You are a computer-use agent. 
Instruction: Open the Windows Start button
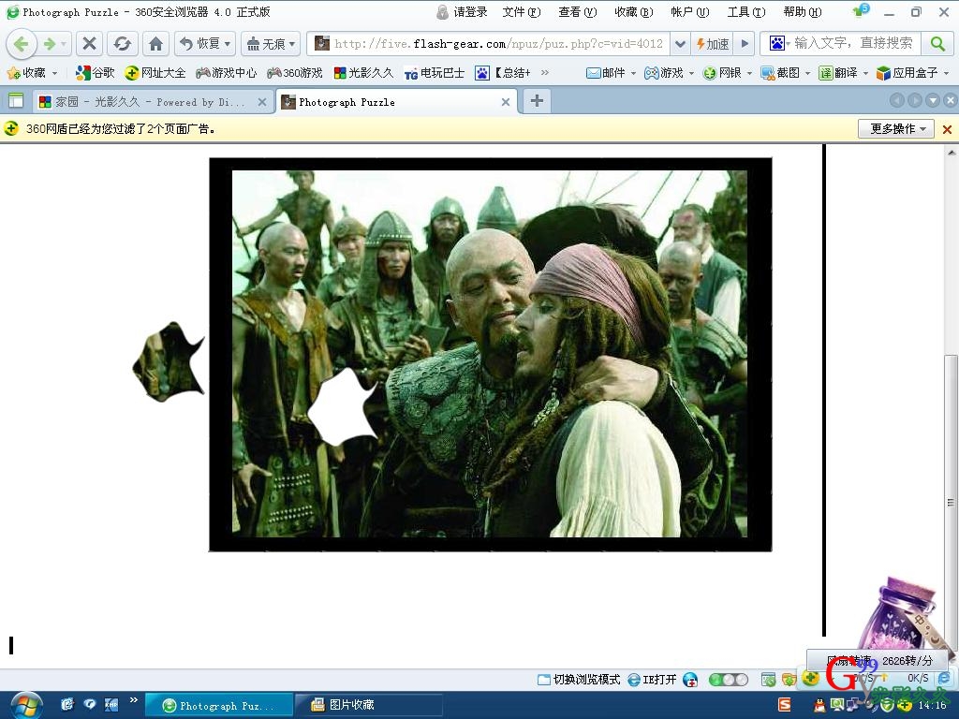point(25,706)
